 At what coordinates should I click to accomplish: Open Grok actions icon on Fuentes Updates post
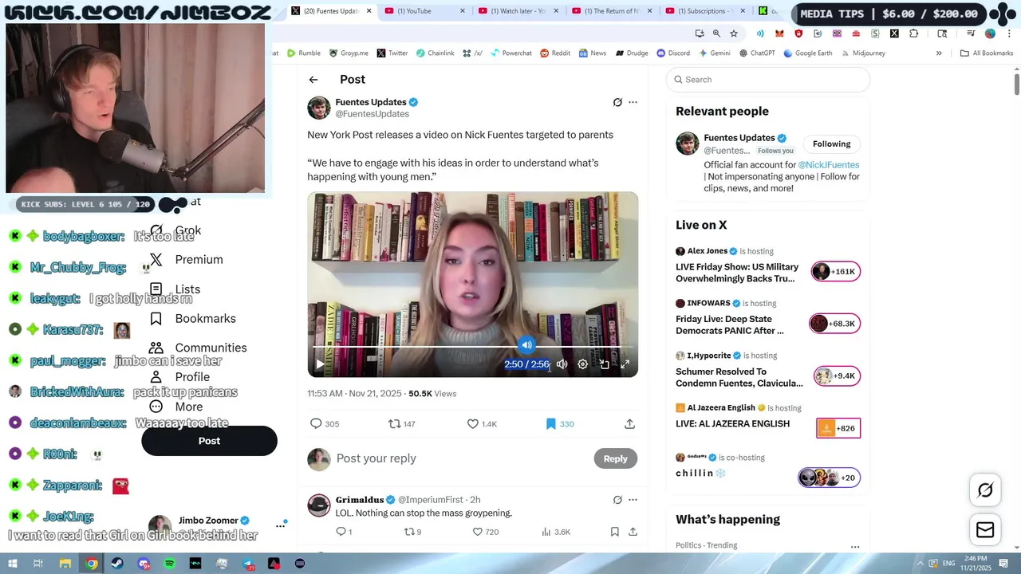[617, 102]
